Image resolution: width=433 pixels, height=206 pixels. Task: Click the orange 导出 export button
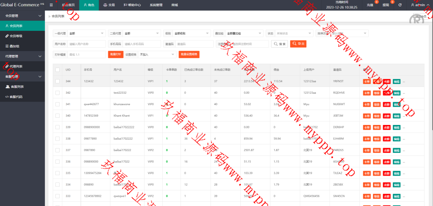pos(298,44)
